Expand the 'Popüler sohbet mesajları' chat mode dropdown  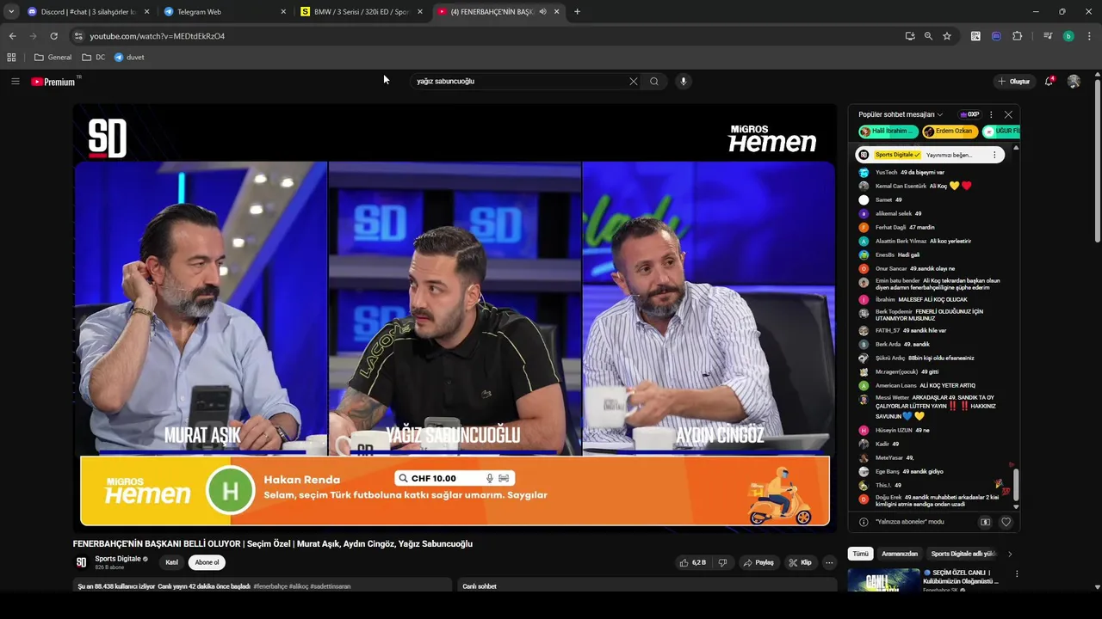point(901,114)
